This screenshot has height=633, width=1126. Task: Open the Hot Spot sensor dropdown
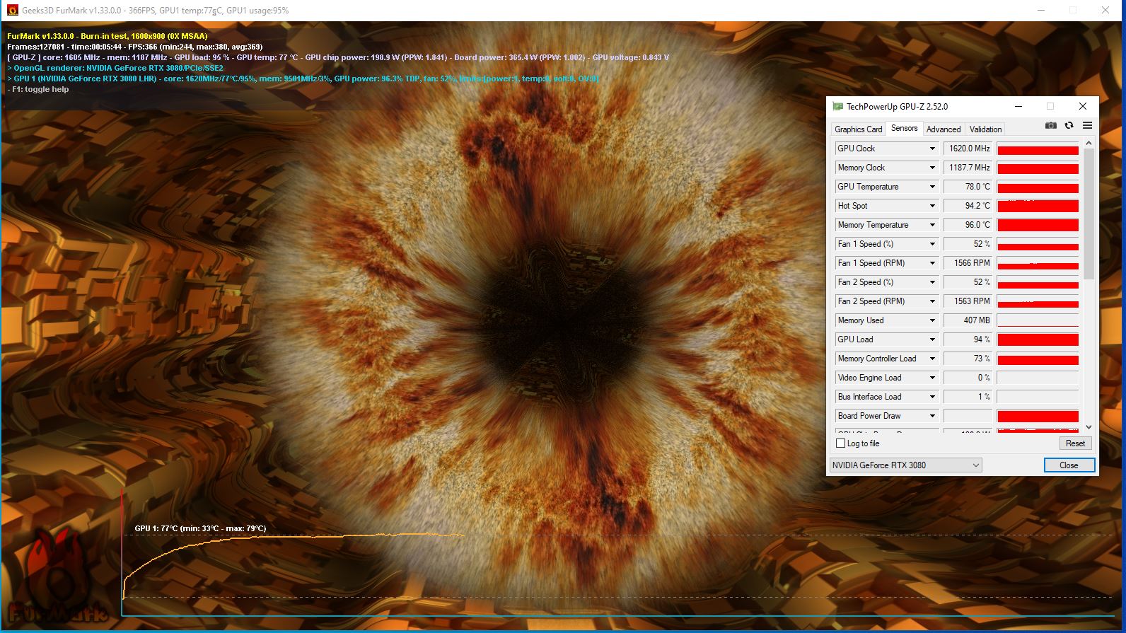(x=932, y=206)
